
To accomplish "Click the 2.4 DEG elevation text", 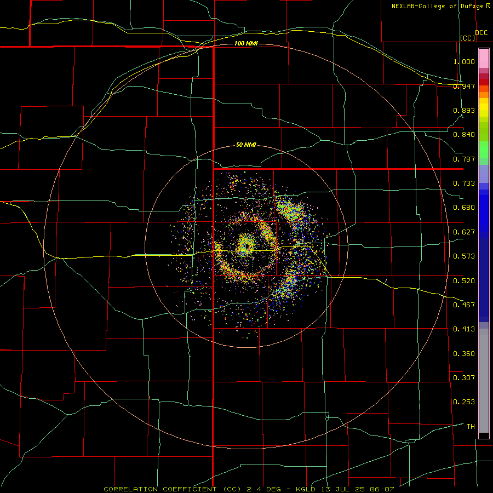I will click(x=264, y=489).
